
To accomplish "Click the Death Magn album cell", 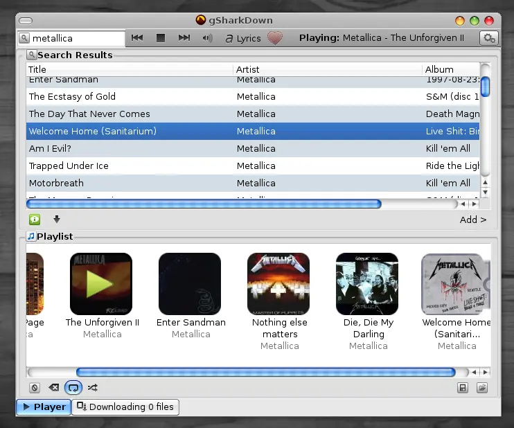I will click(452, 114).
